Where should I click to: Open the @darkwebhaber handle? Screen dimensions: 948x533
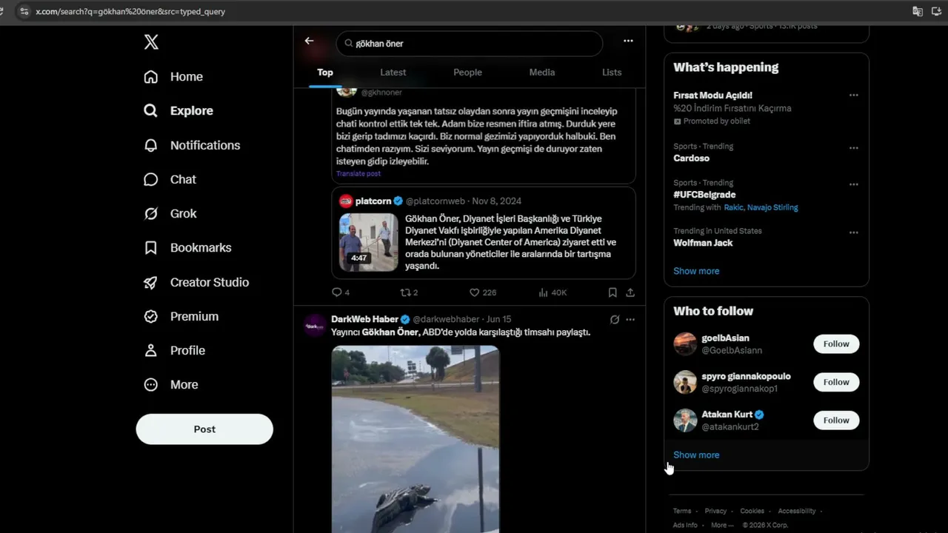click(x=446, y=320)
